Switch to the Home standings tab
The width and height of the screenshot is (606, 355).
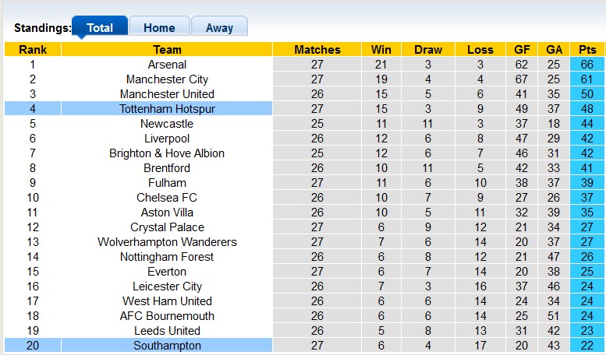(x=159, y=27)
